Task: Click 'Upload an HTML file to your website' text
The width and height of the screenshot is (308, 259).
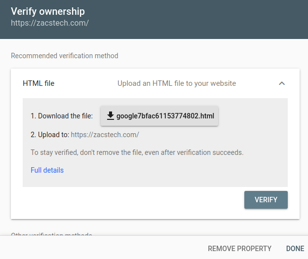Action: [x=177, y=83]
